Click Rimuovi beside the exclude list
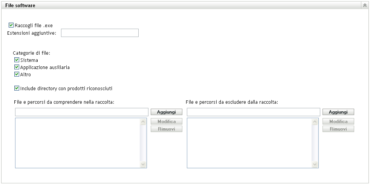 tap(338, 129)
